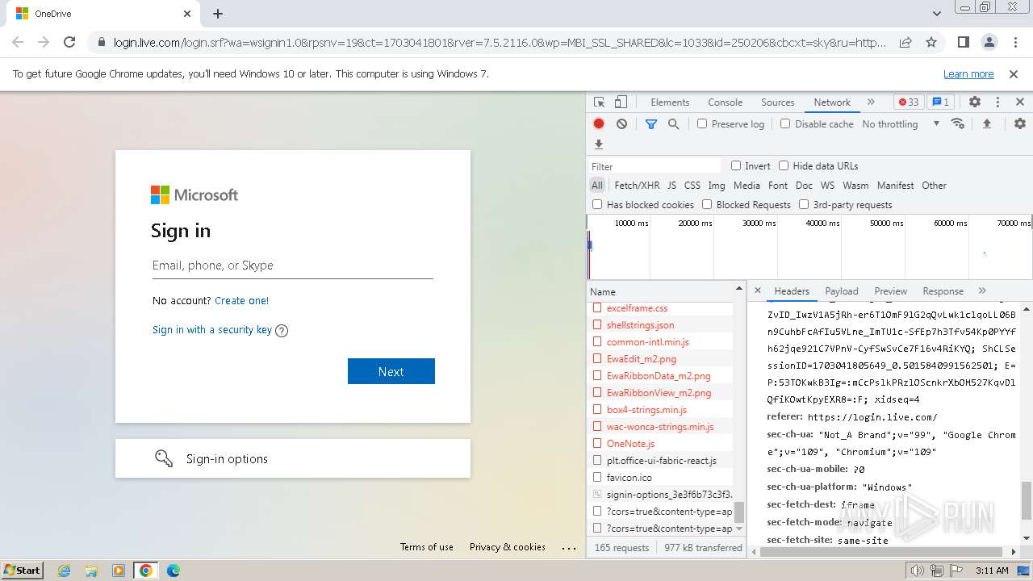This screenshot has width=1033, height=581.
Task: Click the export HAR download arrow icon
Action: pyautogui.click(x=599, y=144)
